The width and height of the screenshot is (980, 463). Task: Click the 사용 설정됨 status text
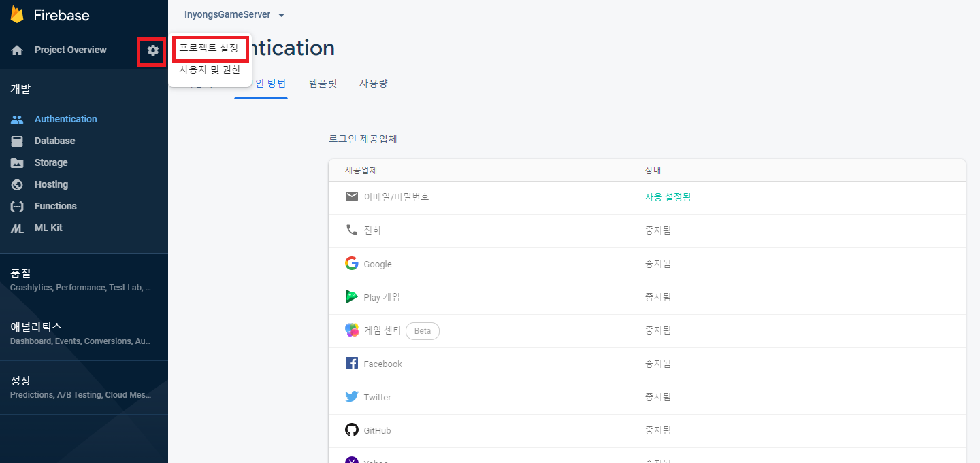pos(668,197)
